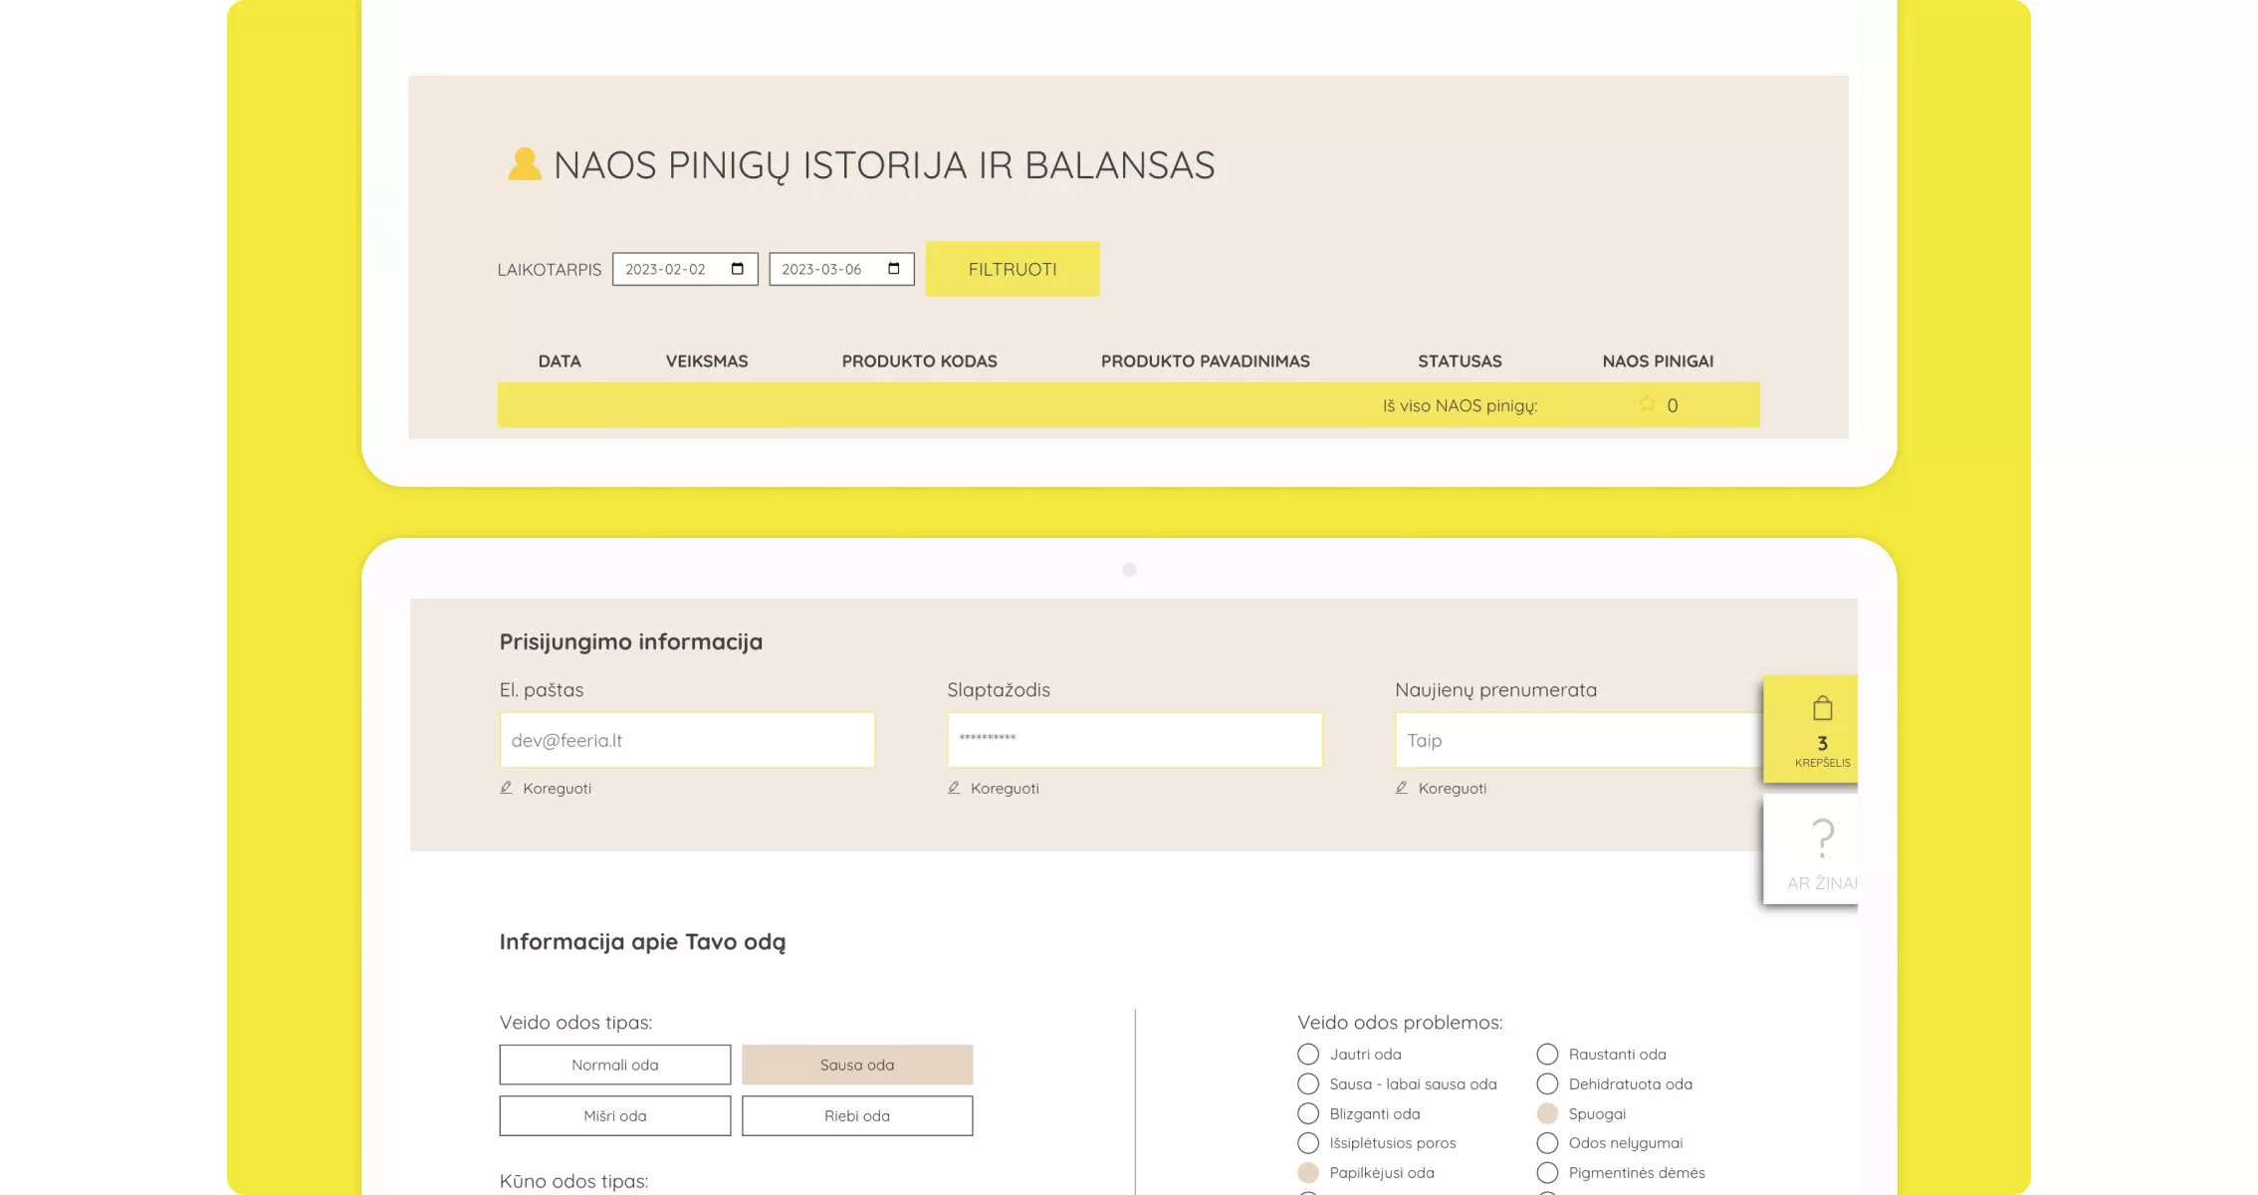The height and width of the screenshot is (1195, 2258).
Task: Click the STATUSAS column header
Action: pyautogui.click(x=1460, y=361)
